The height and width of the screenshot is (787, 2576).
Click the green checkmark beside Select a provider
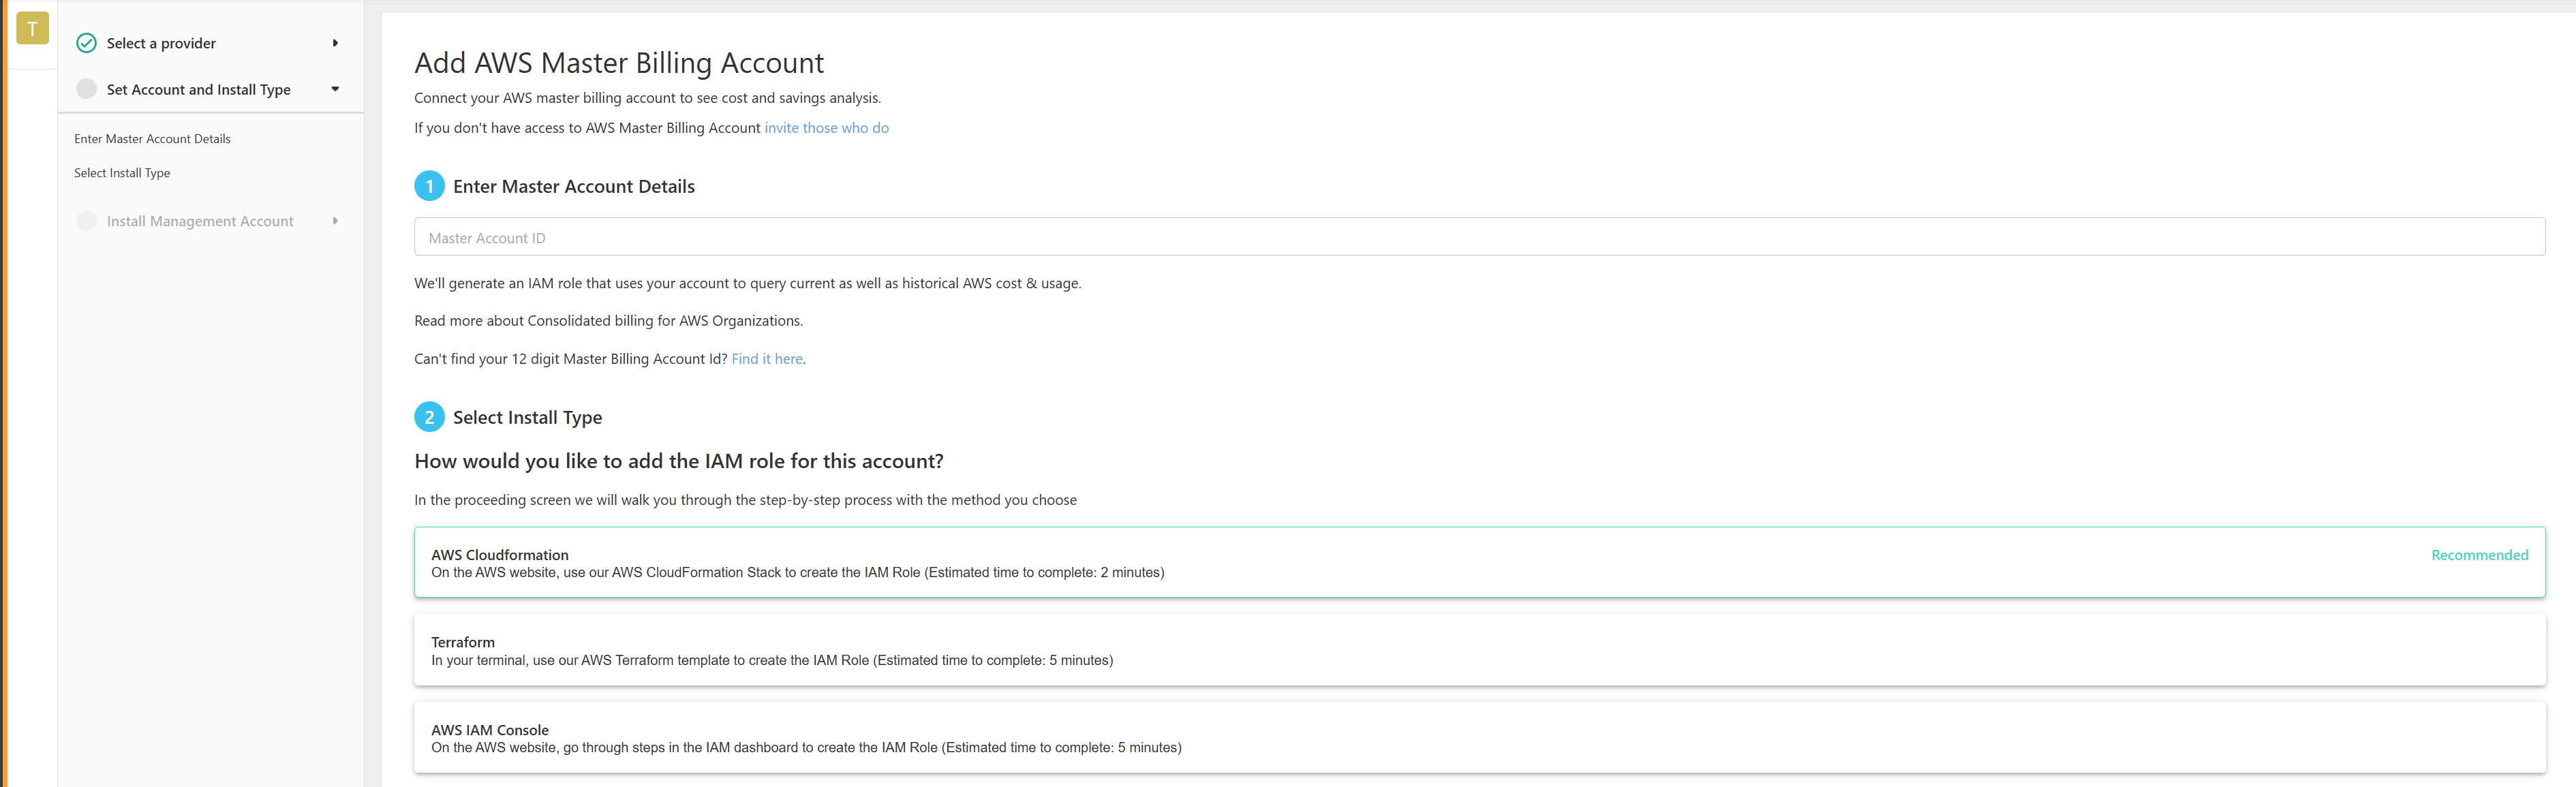(x=87, y=43)
